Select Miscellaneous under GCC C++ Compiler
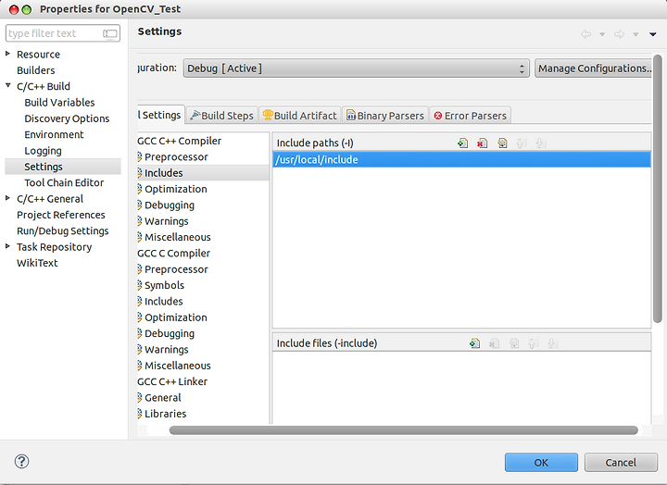Screen dimensions: 667x485 click(x=177, y=237)
